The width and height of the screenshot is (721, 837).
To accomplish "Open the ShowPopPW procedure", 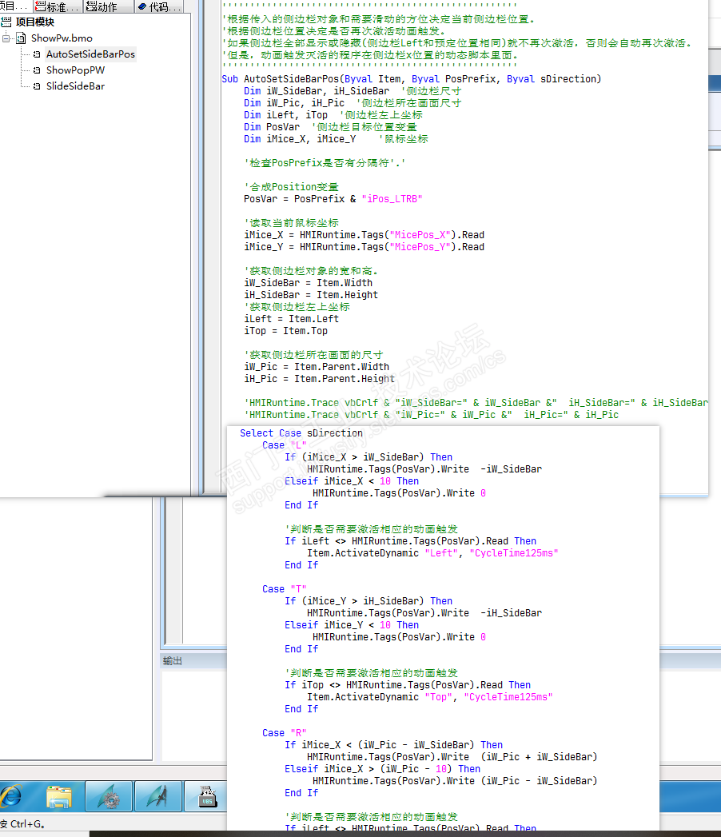I will coord(75,70).
